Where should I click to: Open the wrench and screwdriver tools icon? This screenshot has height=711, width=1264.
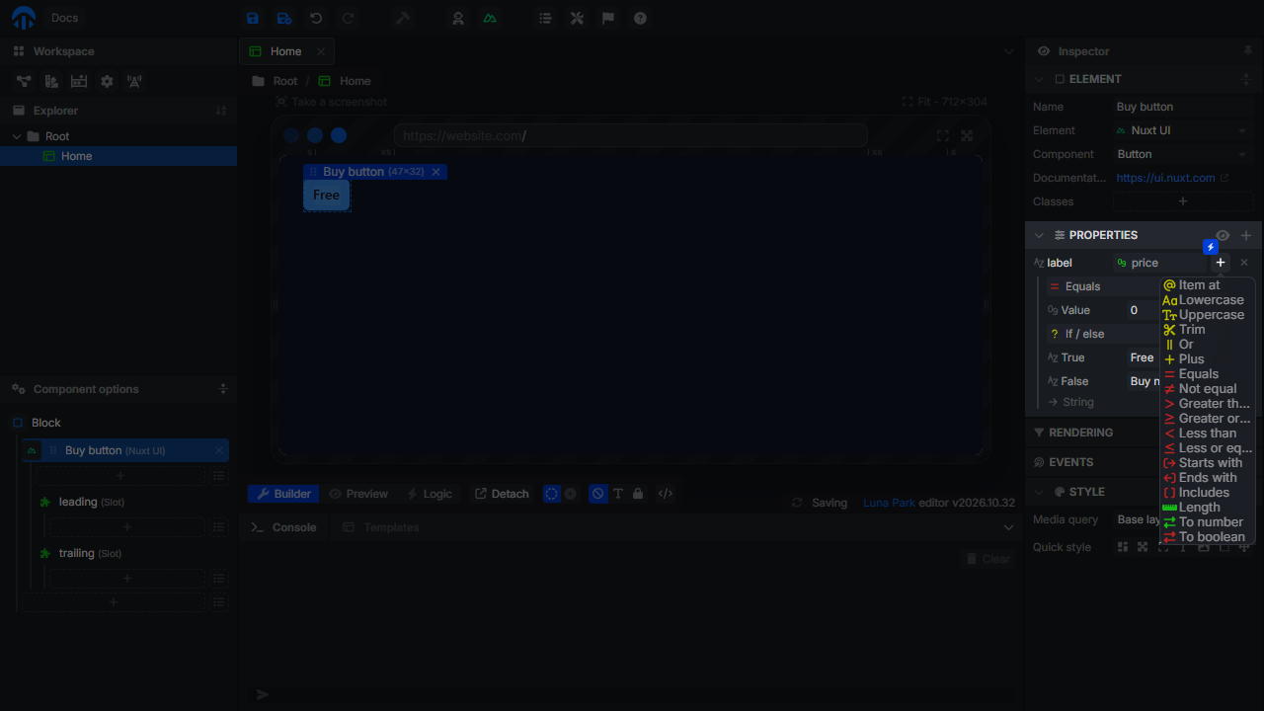pos(577,18)
